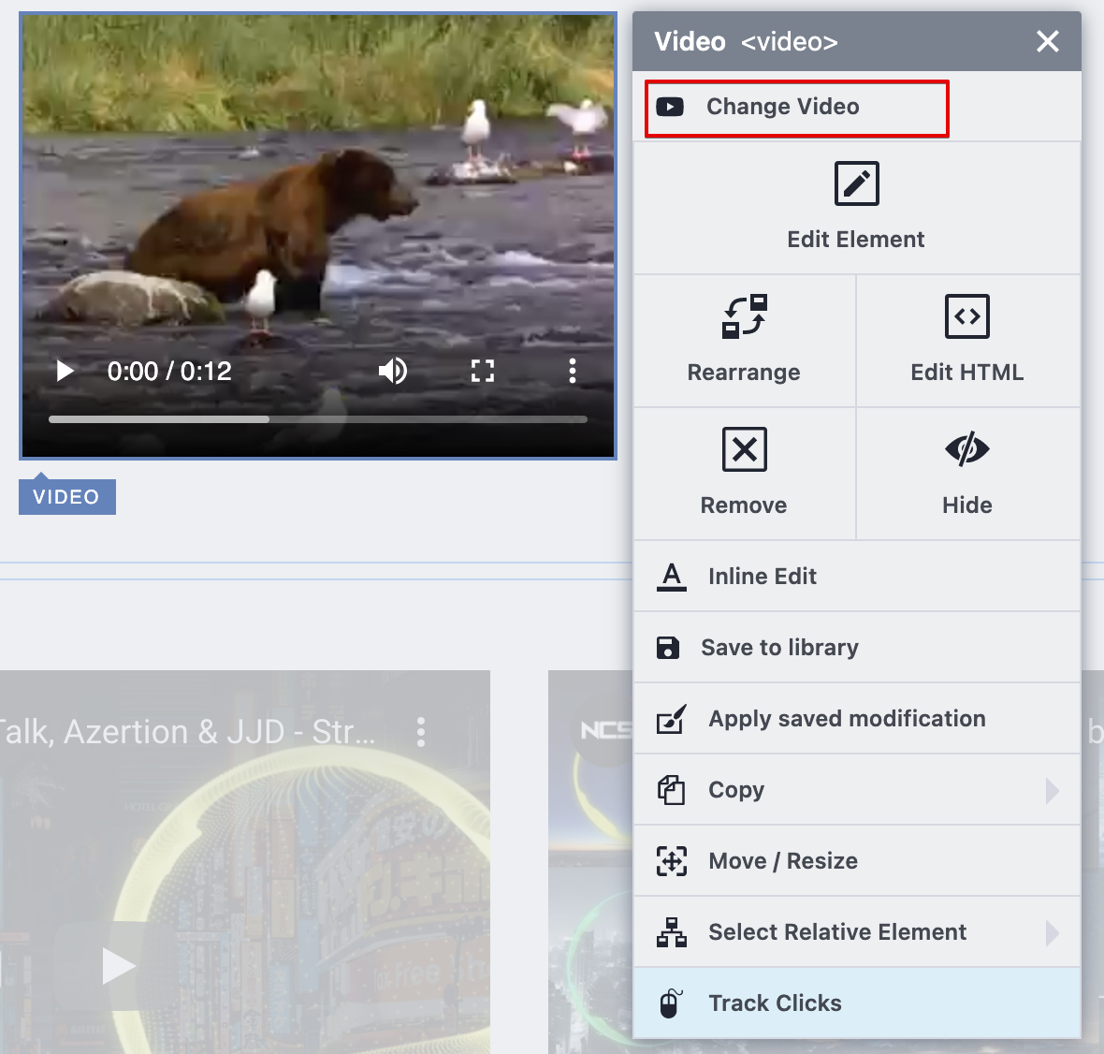Play the bear video
1104x1054 pixels.
65,371
